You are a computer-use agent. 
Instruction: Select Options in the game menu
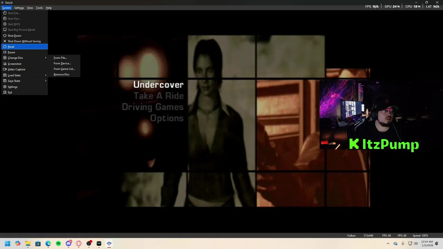coord(167,118)
